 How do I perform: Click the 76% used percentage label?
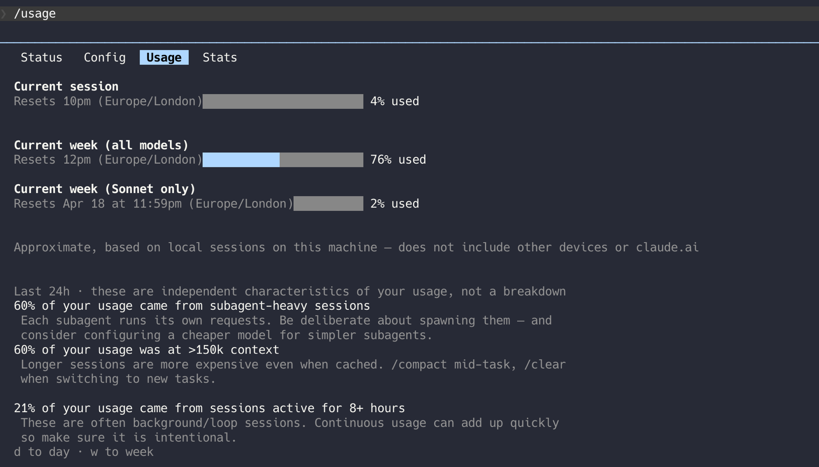point(398,160)
